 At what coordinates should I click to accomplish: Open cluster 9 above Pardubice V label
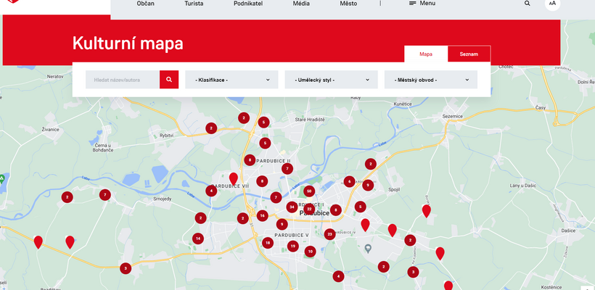tap(282, 225)
